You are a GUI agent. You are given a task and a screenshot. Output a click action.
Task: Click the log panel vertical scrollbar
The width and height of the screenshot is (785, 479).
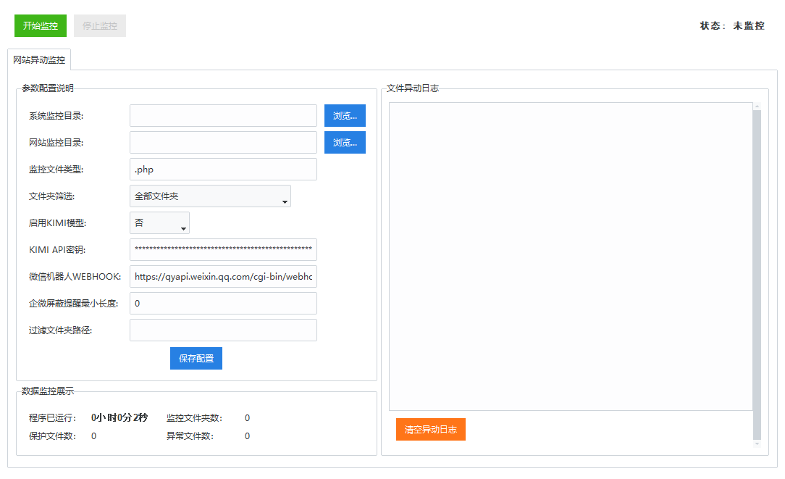coord(757,275)
